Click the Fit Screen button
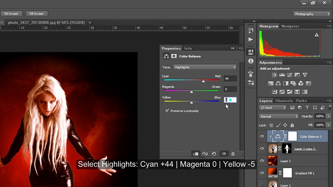The height and width of the screenshot is (187, 333). 11,14
